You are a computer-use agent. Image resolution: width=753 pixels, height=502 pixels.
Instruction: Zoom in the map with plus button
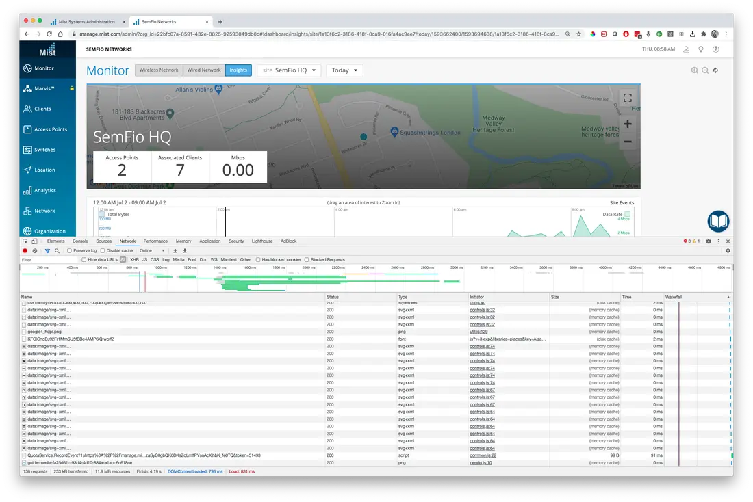pos(627,124)
